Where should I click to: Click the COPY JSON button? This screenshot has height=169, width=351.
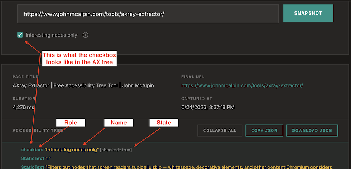coord(264,131)
